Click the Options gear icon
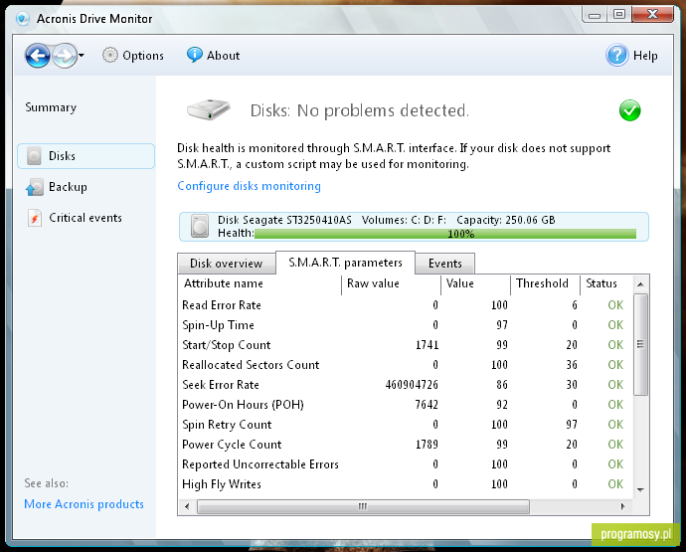This screenshot has width=686, height=552. [x=109, y=55]
